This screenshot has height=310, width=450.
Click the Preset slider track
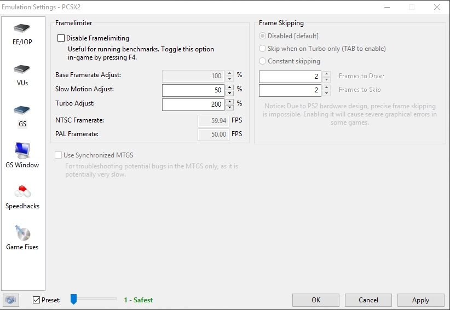pyautogui.click(x=94, y=299)
